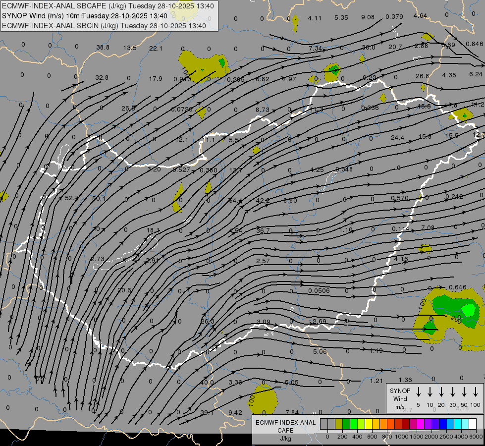Click the SBCAPE title line in the header box

[x=108, y=6]
